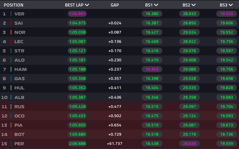Viewport: 239px width, 149px height.
Task: Click PER's +61.737 gap value
Action: (x=115, y=144)
